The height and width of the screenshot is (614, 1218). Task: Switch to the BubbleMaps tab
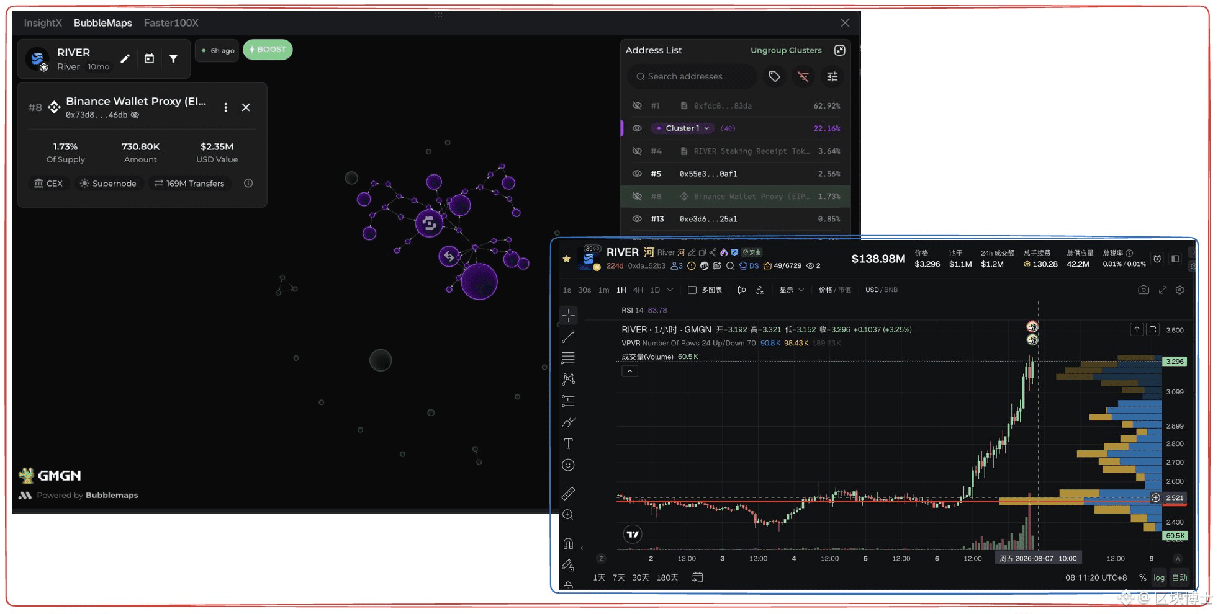coord(103,23)
